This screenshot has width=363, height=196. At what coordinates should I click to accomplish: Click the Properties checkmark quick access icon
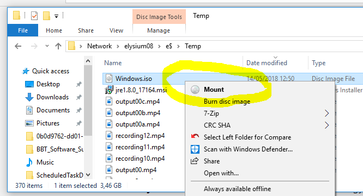pos(34,16)
